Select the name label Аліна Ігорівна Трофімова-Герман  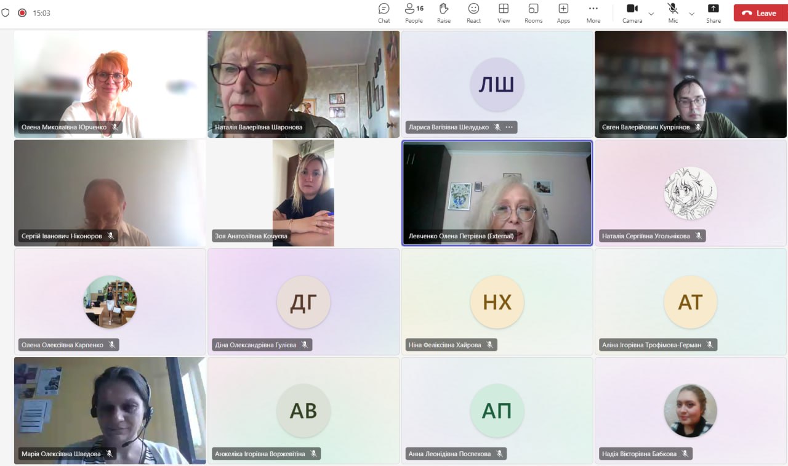tap(651, 345)
